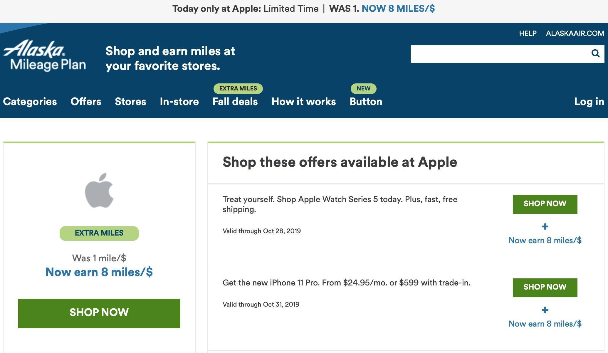Shop now for Apple Watch Series 5

545,204
